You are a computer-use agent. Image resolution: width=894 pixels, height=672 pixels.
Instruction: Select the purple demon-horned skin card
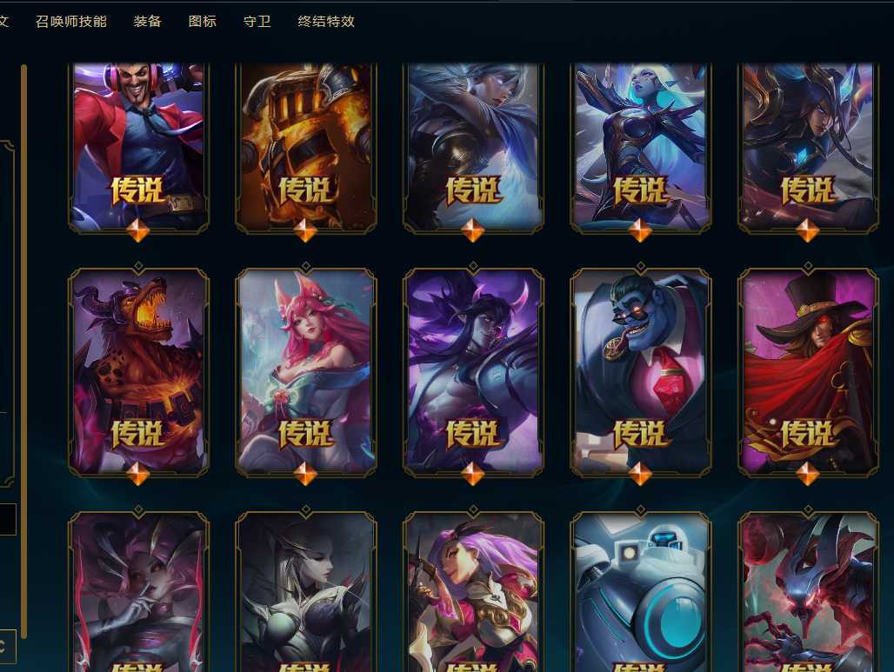point(473,371)
